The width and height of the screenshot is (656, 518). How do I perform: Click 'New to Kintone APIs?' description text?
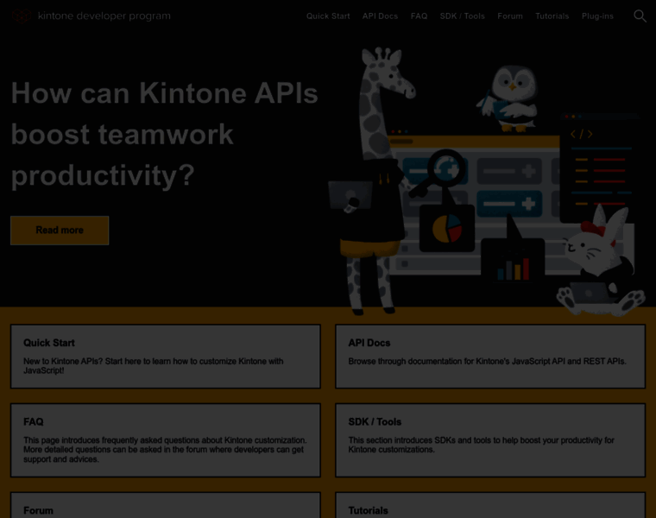coord(153,366)
